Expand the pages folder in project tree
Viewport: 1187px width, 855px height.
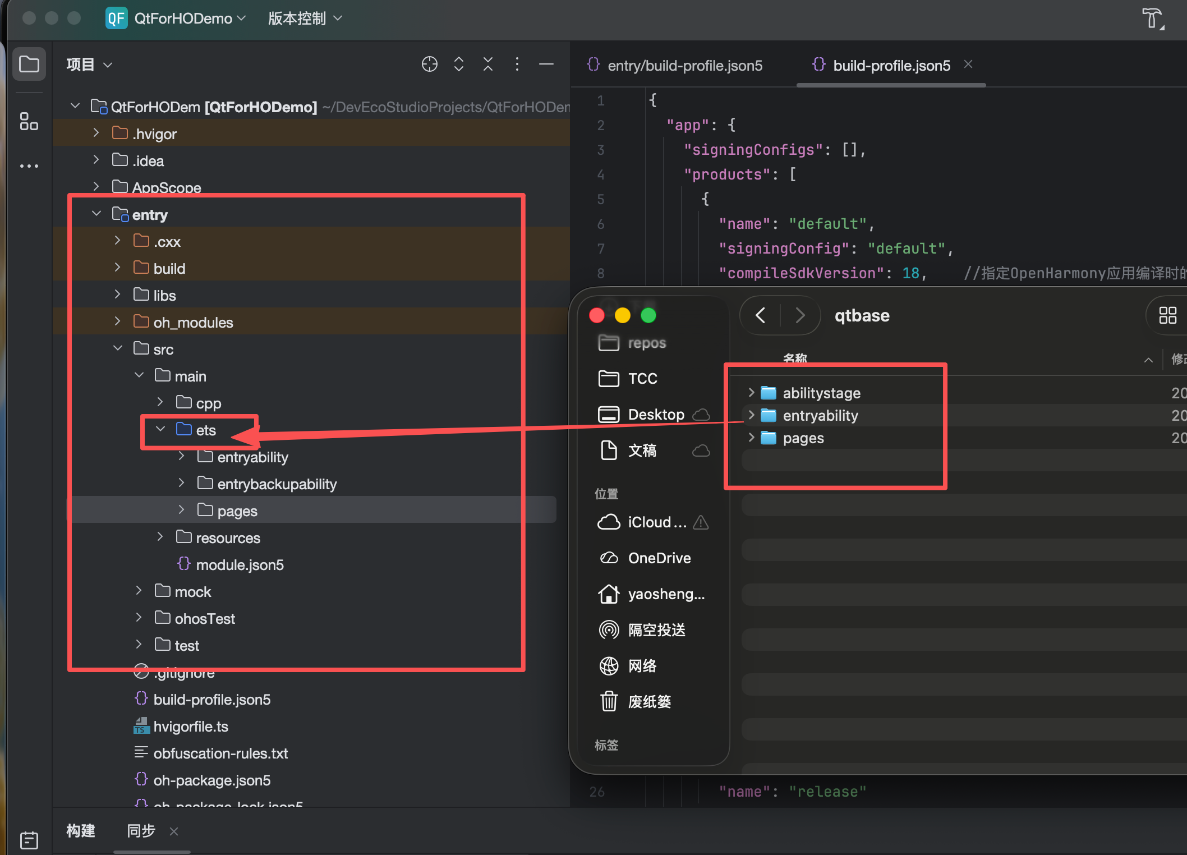tap(181, 510)
